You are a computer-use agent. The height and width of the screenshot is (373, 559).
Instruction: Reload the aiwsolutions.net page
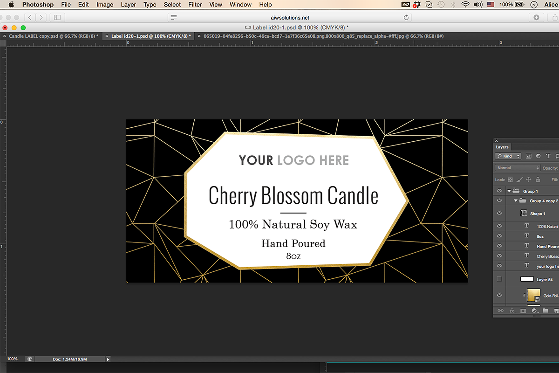pos(406,17)
